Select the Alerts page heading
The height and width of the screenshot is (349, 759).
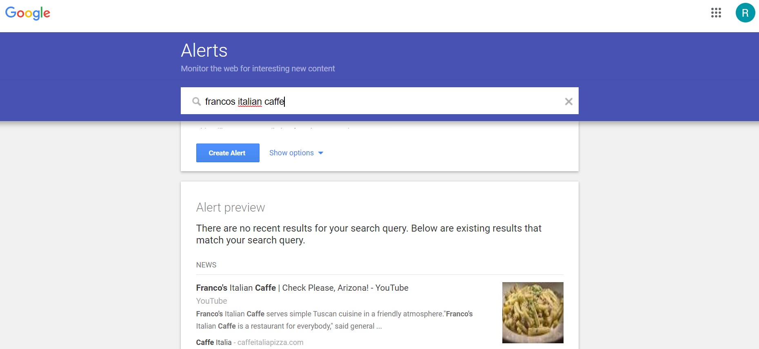pos(204,51)
